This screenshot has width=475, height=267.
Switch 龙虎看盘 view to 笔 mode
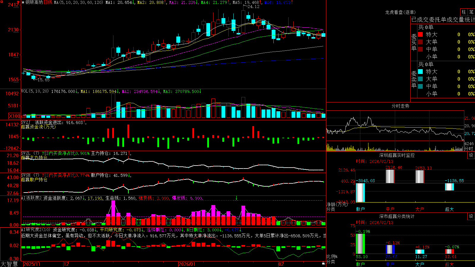471,12
